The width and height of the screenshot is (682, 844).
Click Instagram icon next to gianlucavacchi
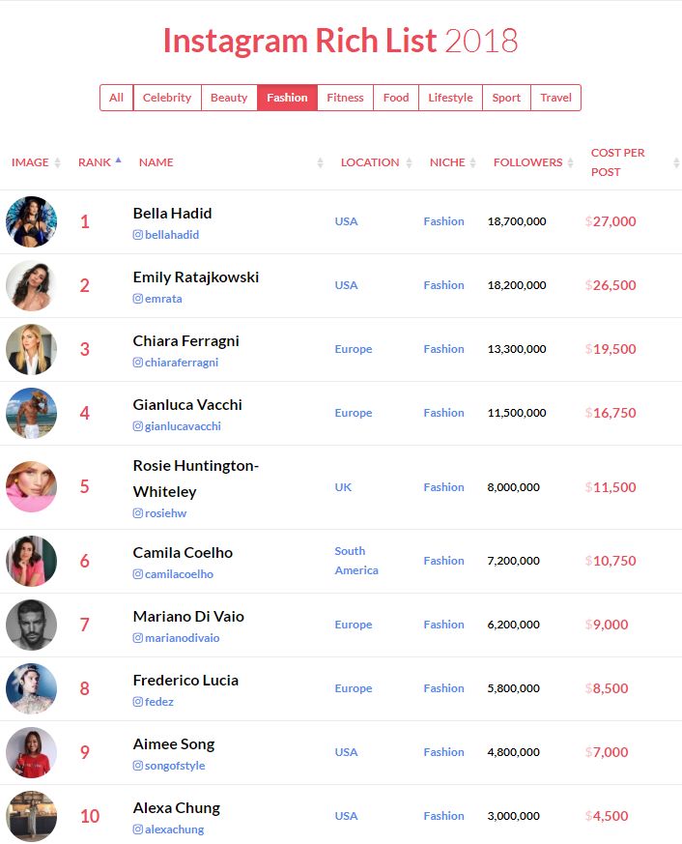(x=138, y=426)
